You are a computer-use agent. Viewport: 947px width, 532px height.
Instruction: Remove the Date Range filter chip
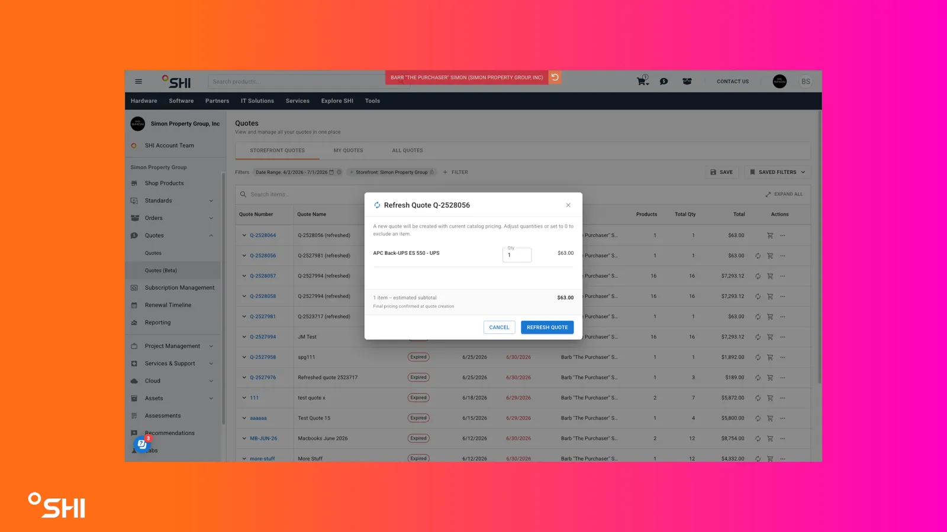pyautogui.click(x=339, y=172)
